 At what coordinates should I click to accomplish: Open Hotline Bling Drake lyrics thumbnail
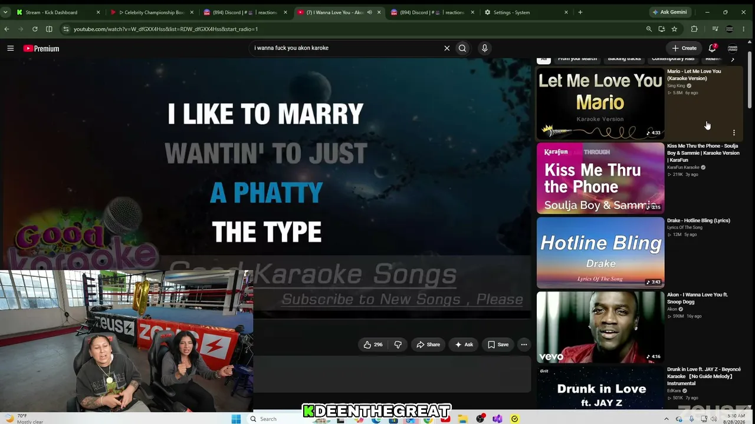pyautogui.click(x=600, y=253)
